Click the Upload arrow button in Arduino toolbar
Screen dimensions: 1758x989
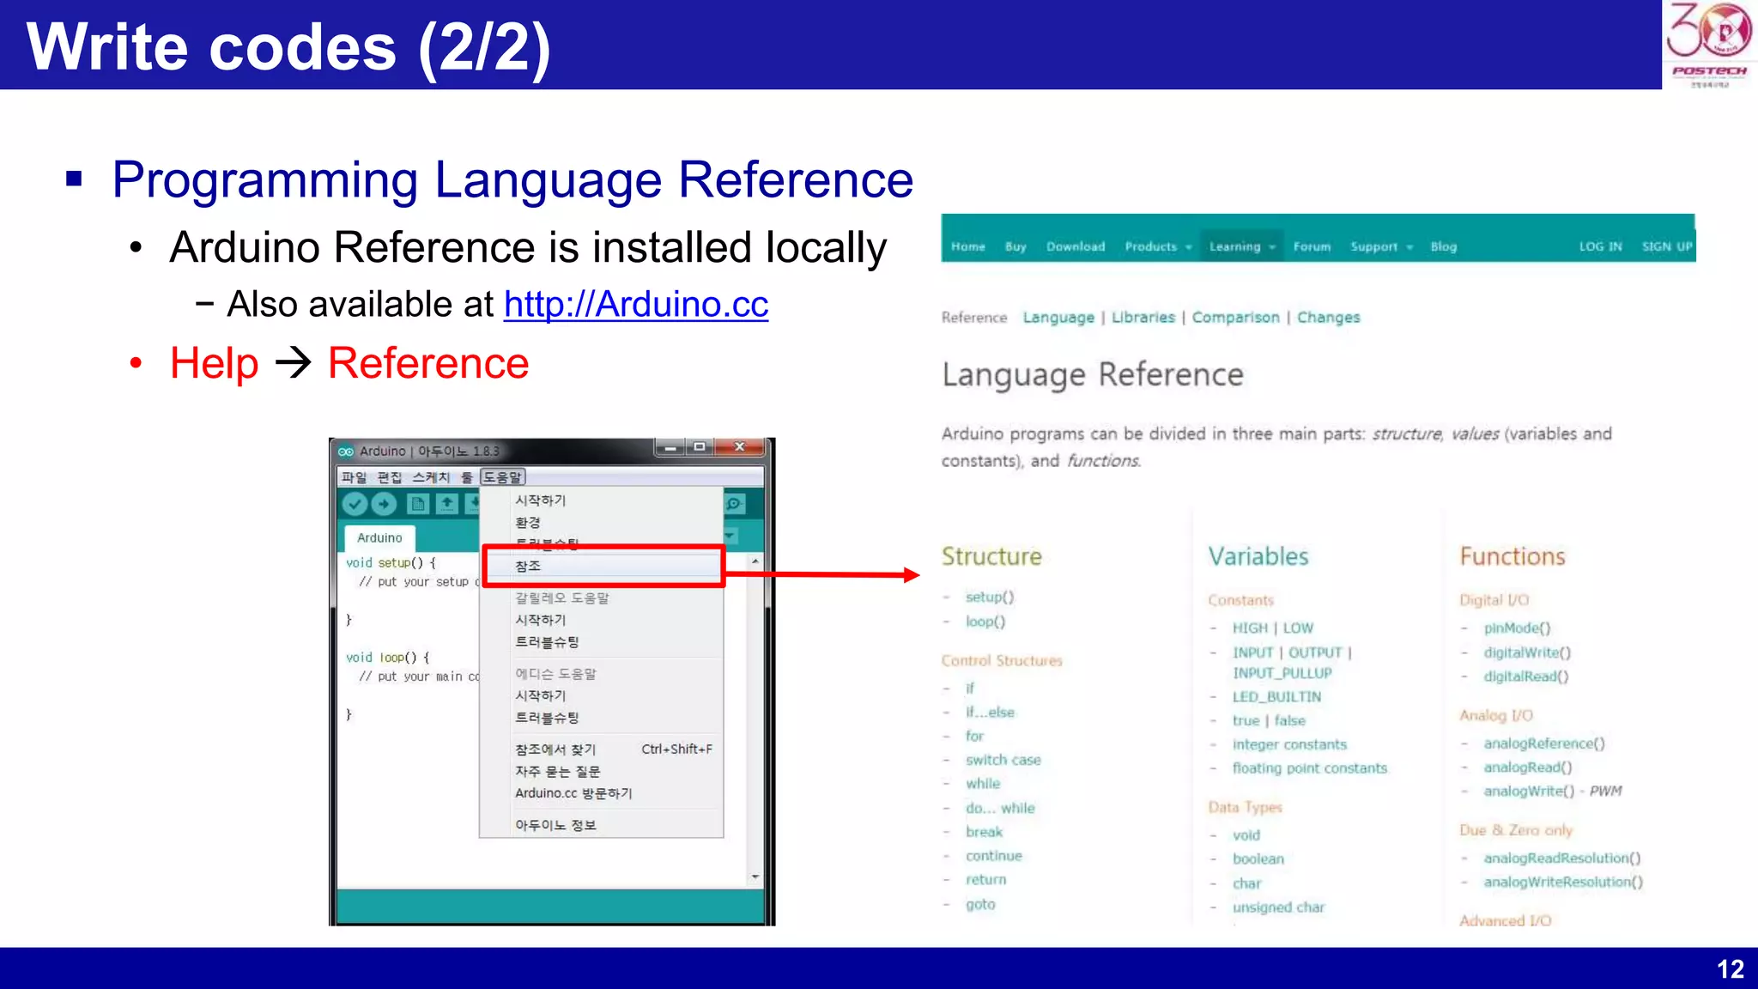coord(384,504)
